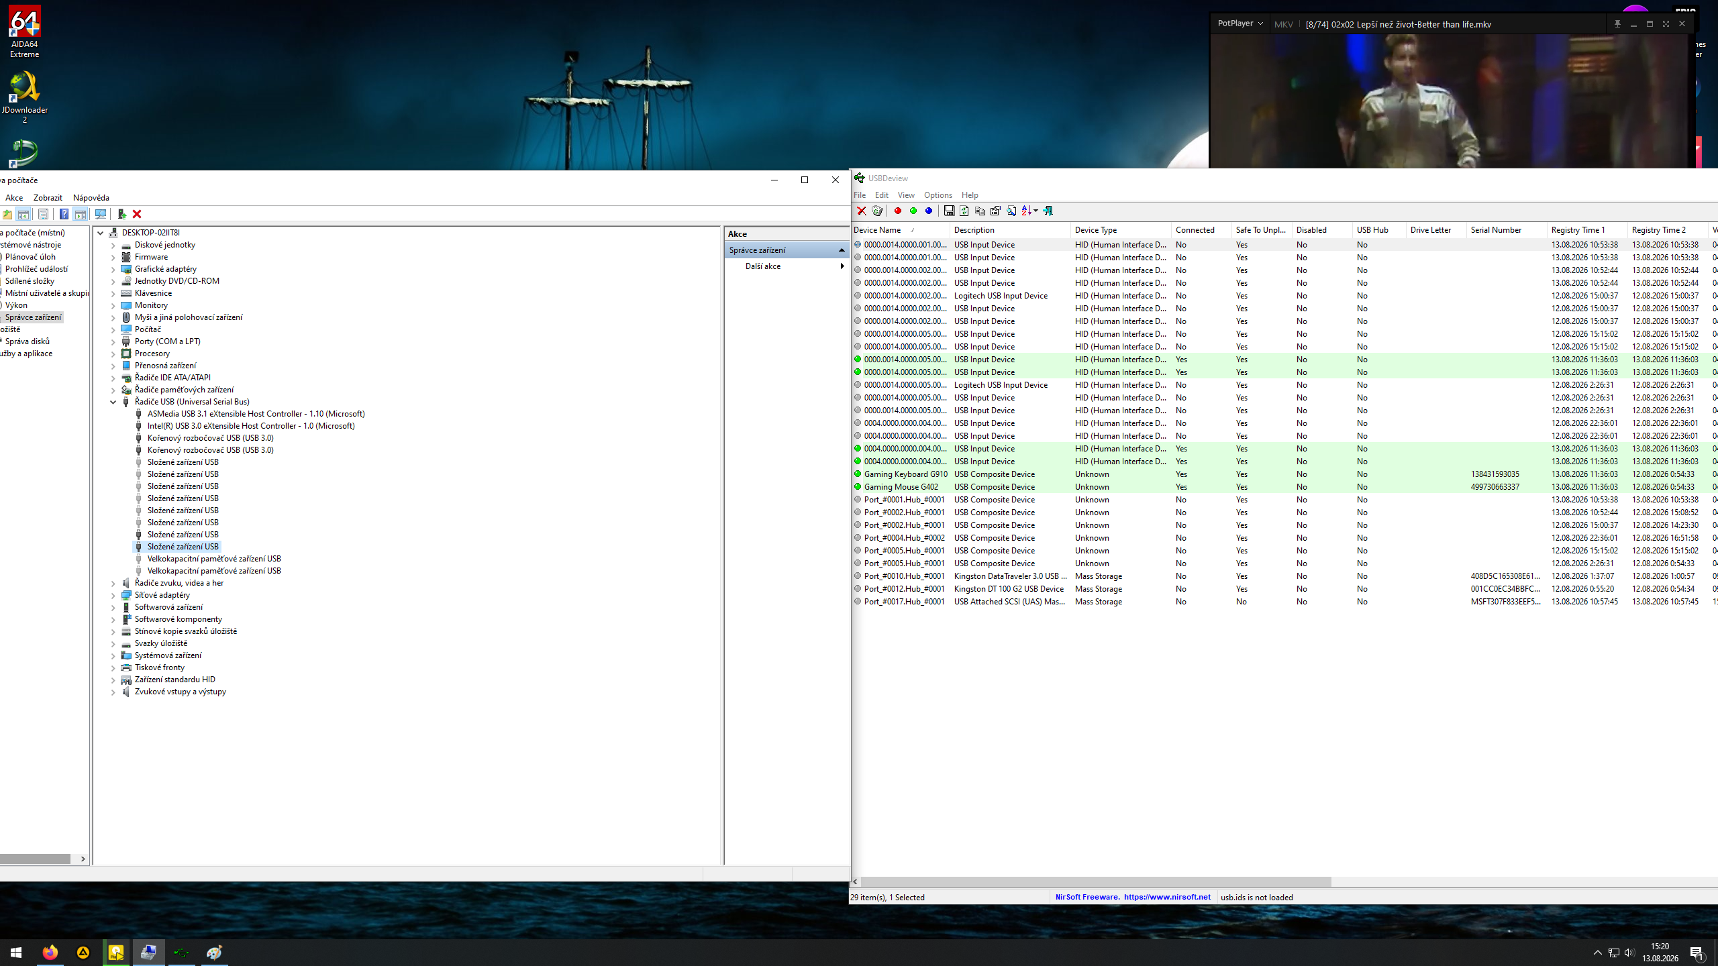The width and height of the screenshot is (1718, 966).
Task: Sort by the Device Name column header
Action: [900, 230]
